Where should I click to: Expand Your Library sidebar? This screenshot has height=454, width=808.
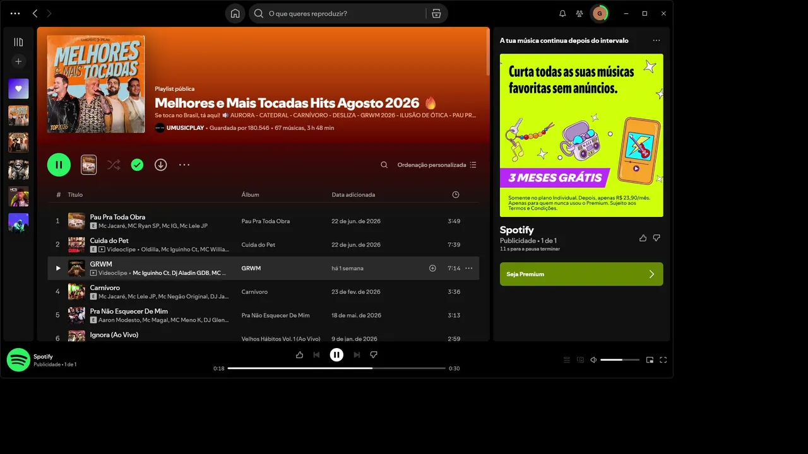pos(18,42)
